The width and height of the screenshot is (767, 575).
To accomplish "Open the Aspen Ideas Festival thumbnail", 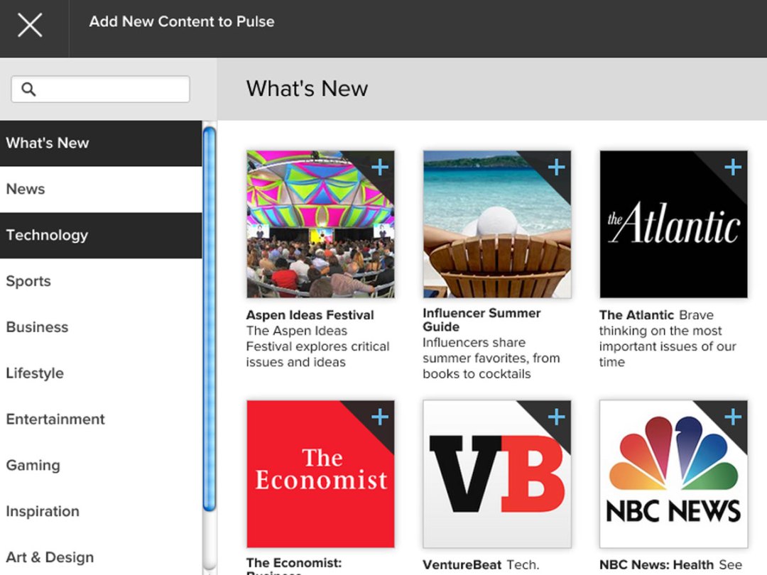I will coord(320,224).
